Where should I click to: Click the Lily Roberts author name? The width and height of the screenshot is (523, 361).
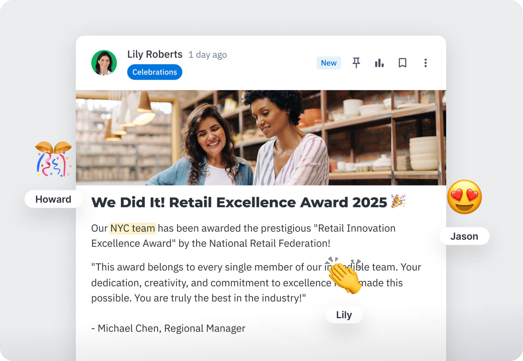(155, 54)
